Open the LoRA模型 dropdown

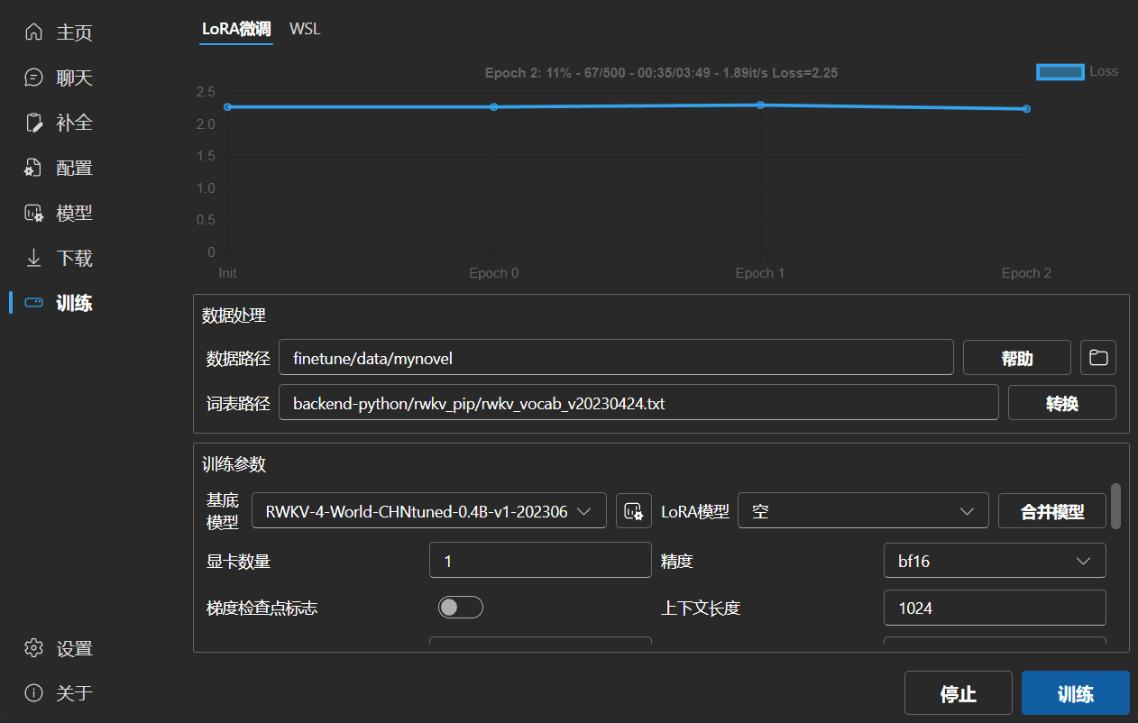point(864,511)
